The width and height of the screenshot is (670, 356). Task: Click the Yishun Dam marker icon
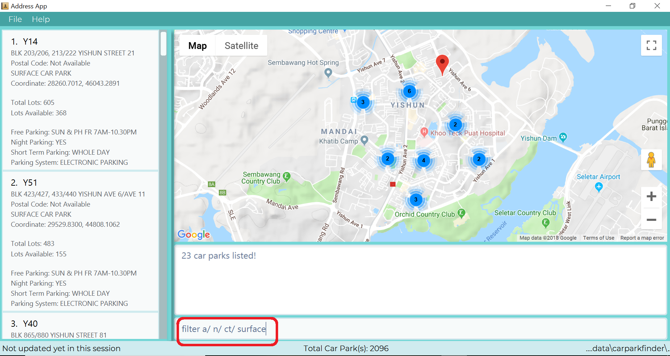[563, 137]
